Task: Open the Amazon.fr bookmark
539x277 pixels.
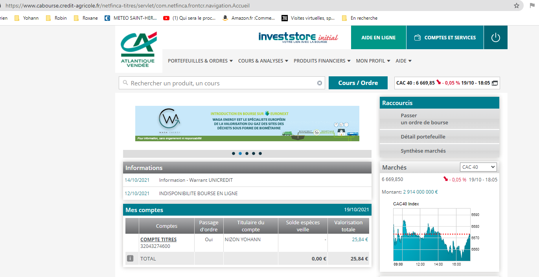Action: 248,18
